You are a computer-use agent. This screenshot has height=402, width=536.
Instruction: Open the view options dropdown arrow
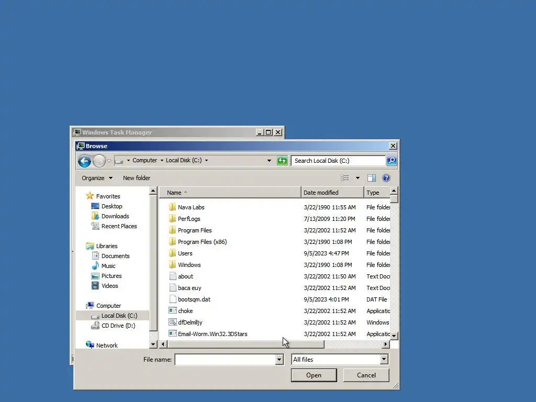(x=358, y=178)
